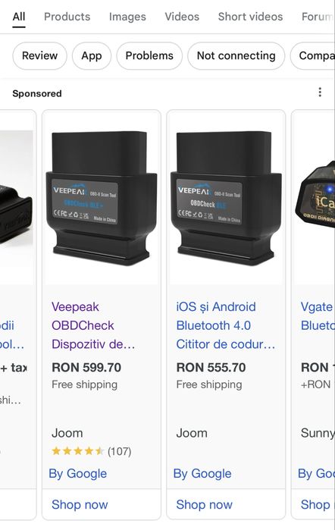Click By Google under the RON 555.70 product
Viewport: 335px width, 530px height.
pyautogui.click(x=202, y=474)
